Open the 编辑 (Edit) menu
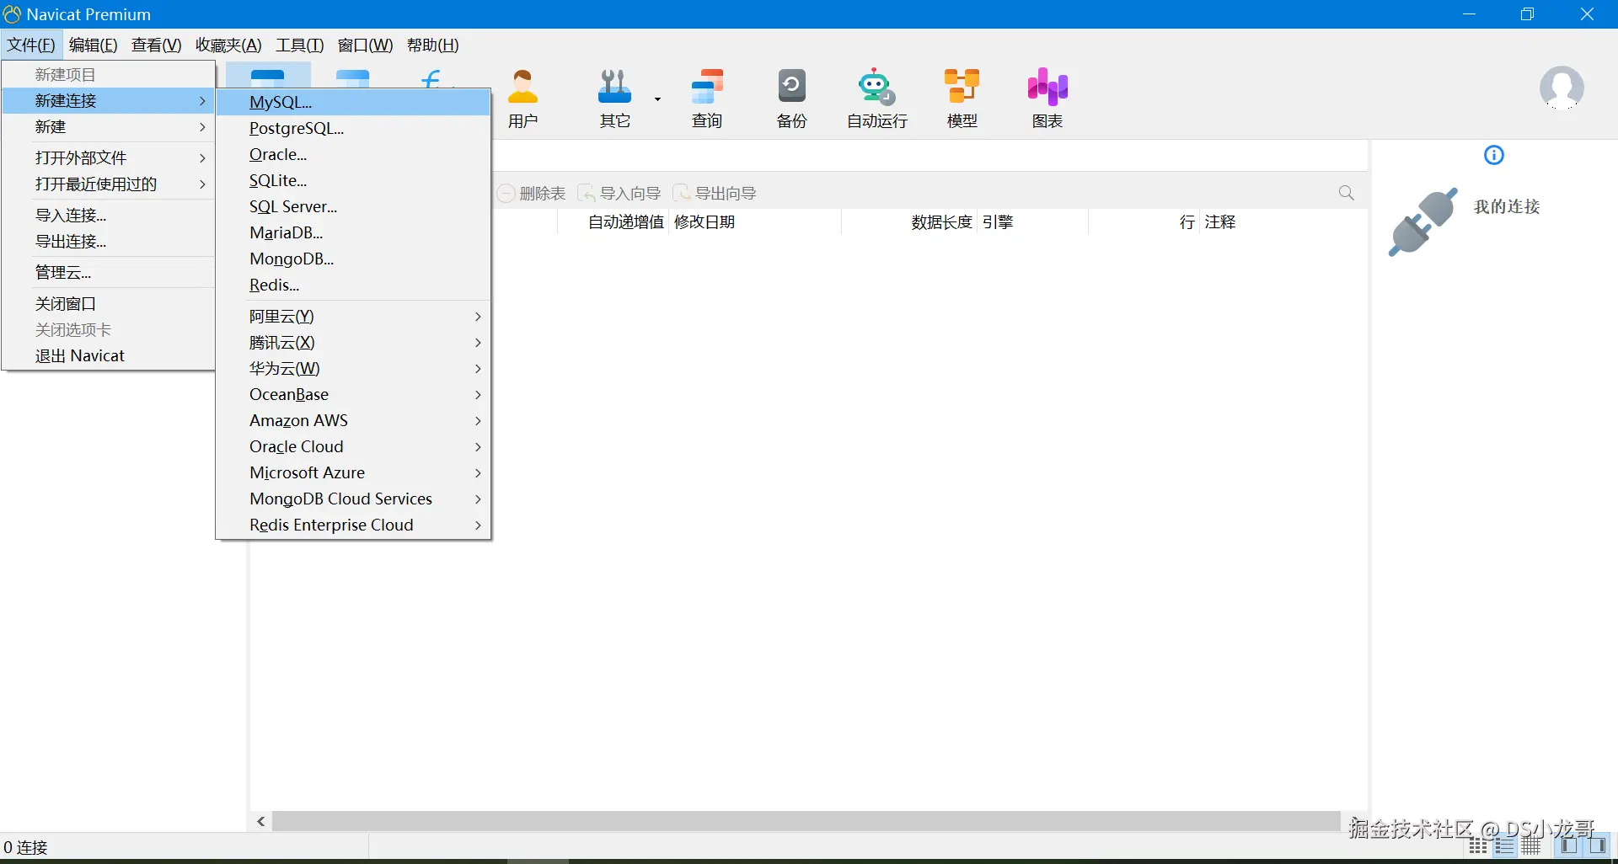 pos(94,45)
